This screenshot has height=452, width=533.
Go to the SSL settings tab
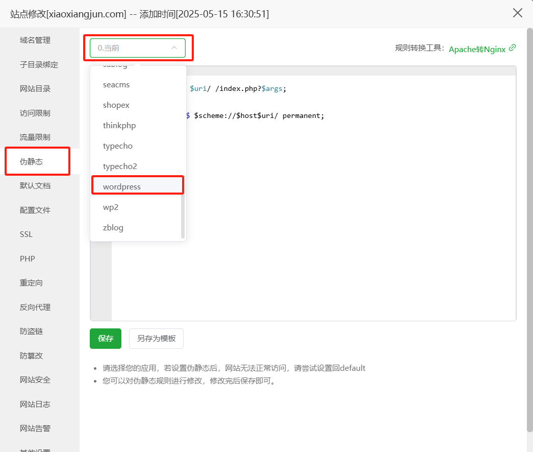(x=26, y=234)
